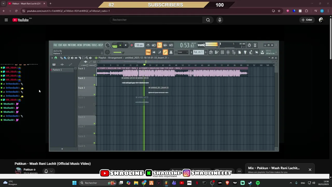Toggle the link note-to-controller chain icon
The image size is (332, 187).
(165, 52)
